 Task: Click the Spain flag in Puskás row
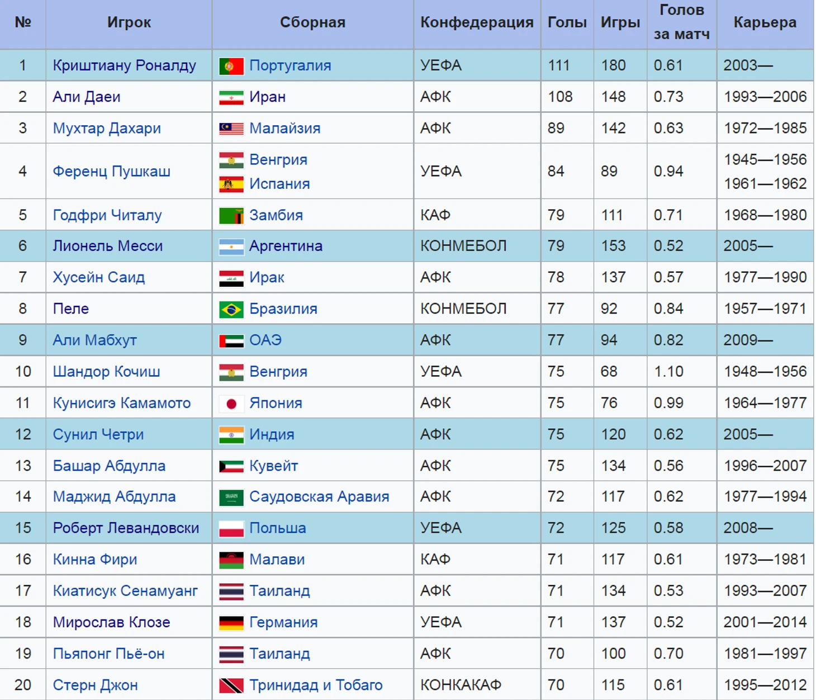click(x=231, y=184)
